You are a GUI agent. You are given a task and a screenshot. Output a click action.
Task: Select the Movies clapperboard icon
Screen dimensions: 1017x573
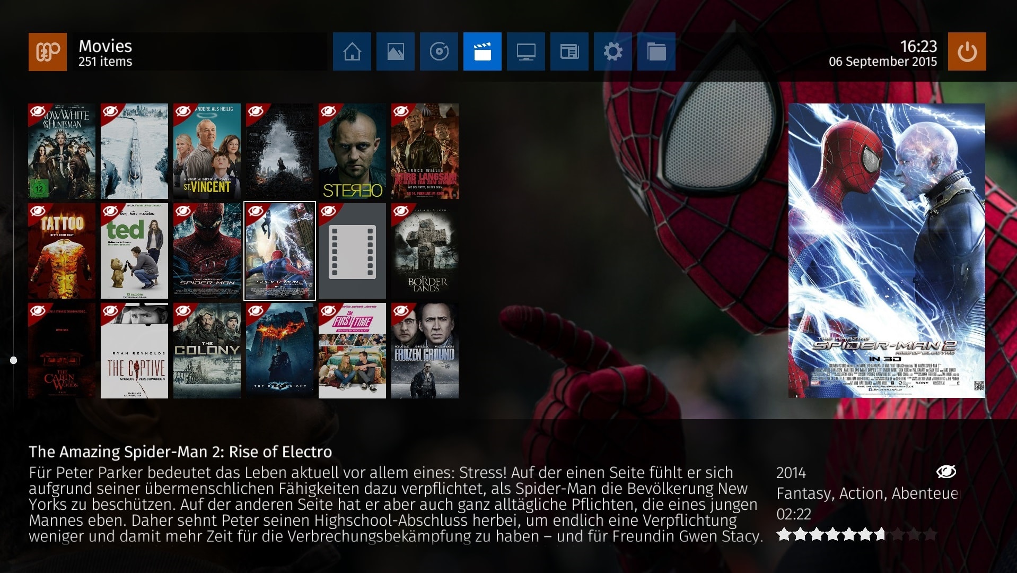[483, 51]
